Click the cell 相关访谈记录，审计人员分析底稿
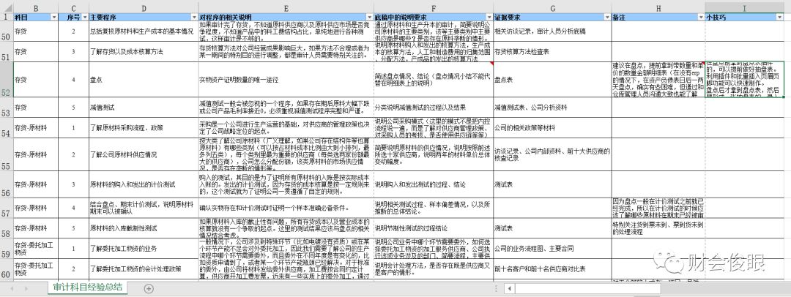The width and height of the screenshot is (791, 297). tap(552, 31)
